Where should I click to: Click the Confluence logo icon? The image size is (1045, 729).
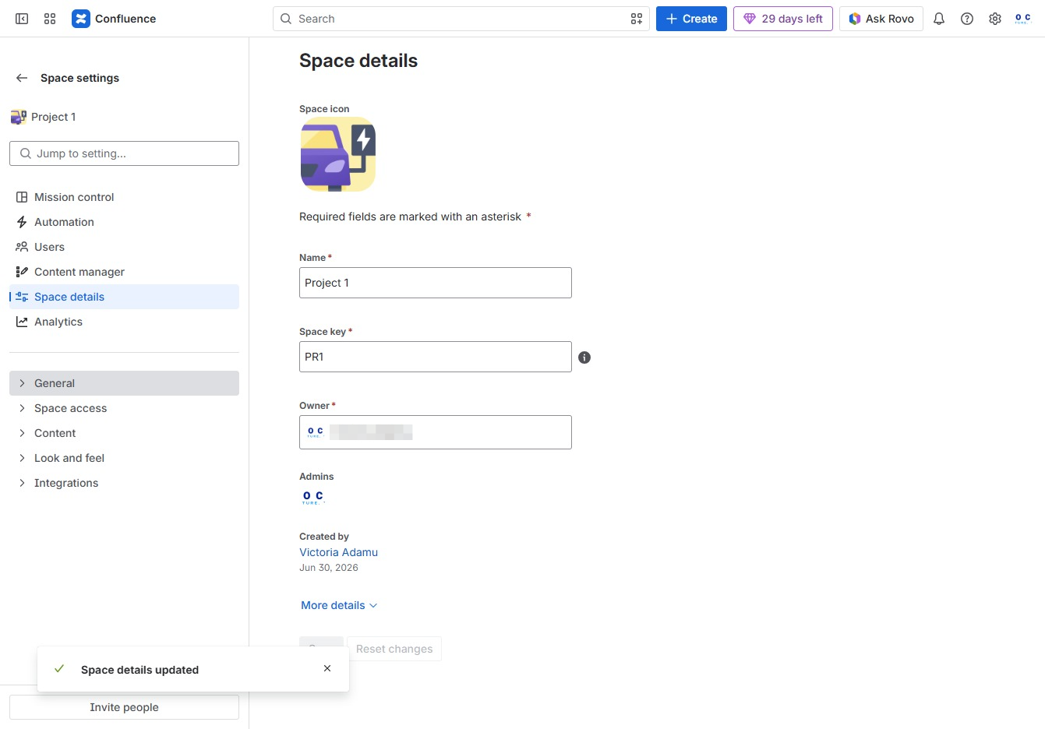point(81,19)
